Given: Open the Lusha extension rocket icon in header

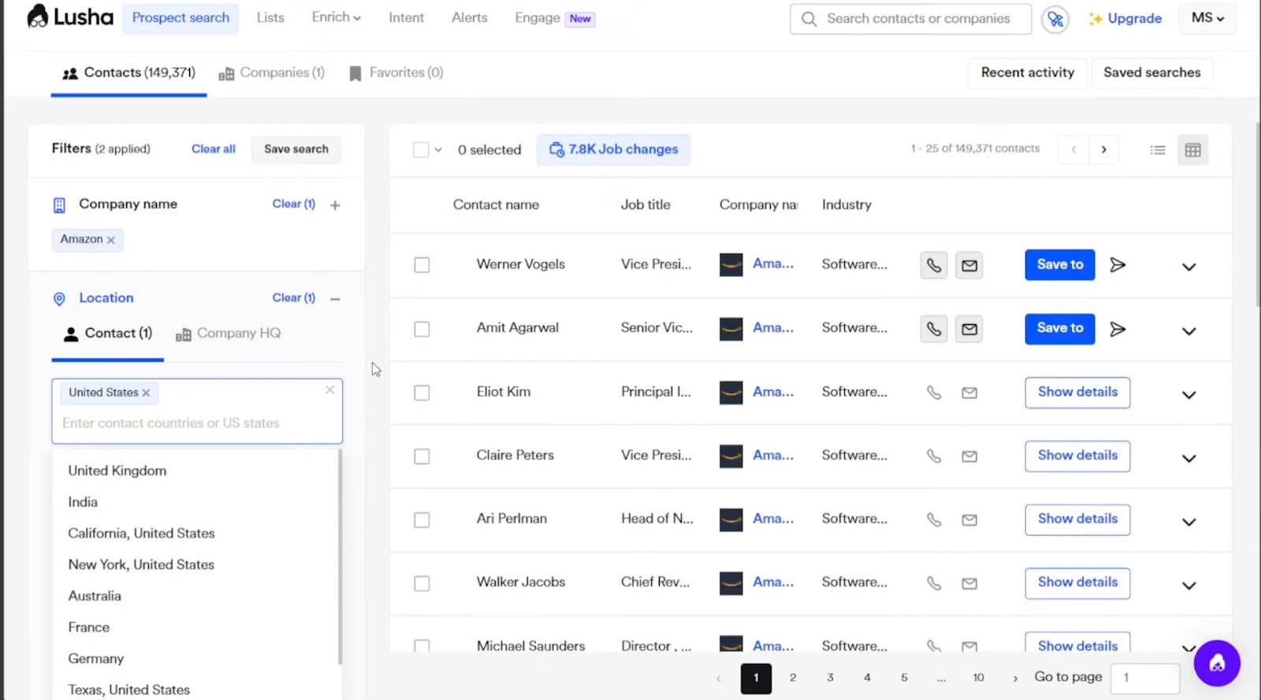Looking at the screenshot, I should point(1055,19).
